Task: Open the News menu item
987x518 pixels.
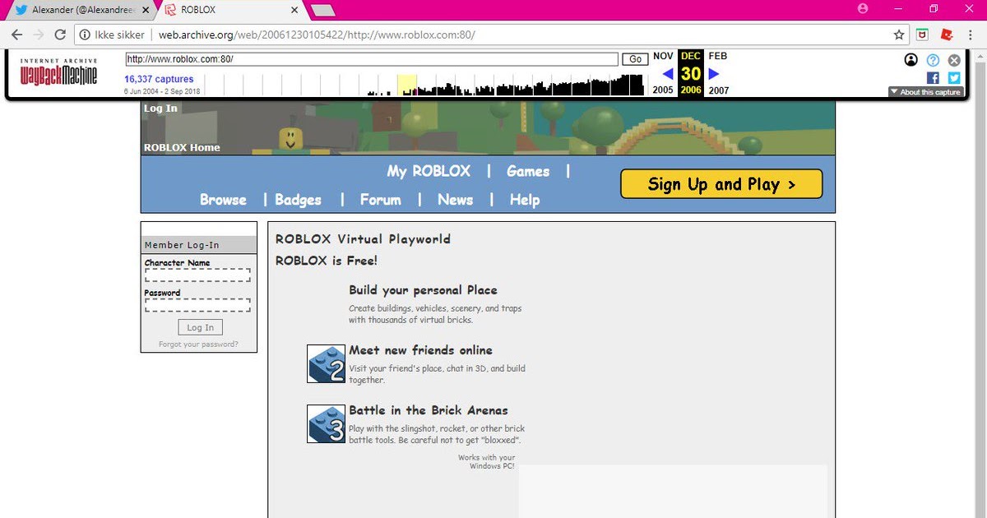Action: [455, 199]
